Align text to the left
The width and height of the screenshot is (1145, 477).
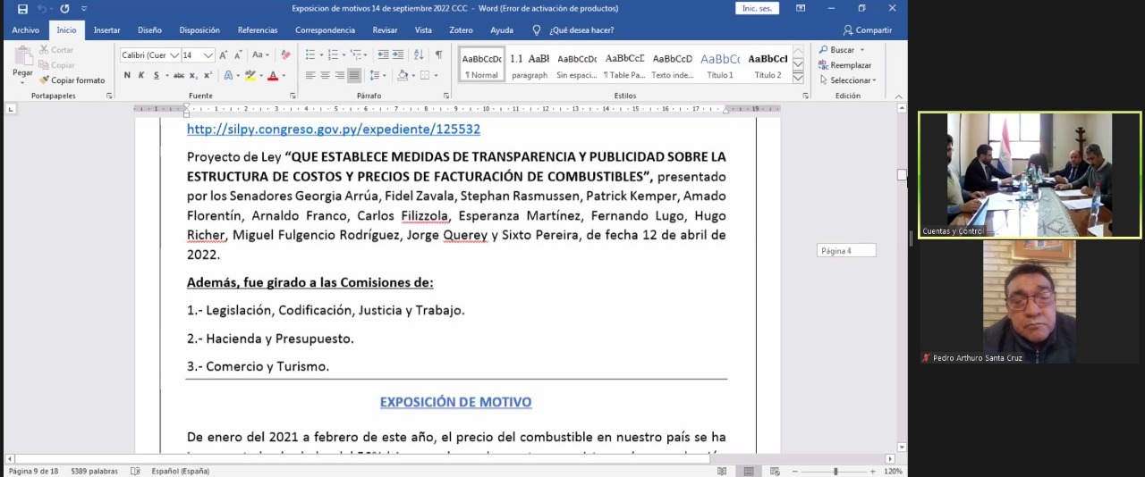point(310,76)
